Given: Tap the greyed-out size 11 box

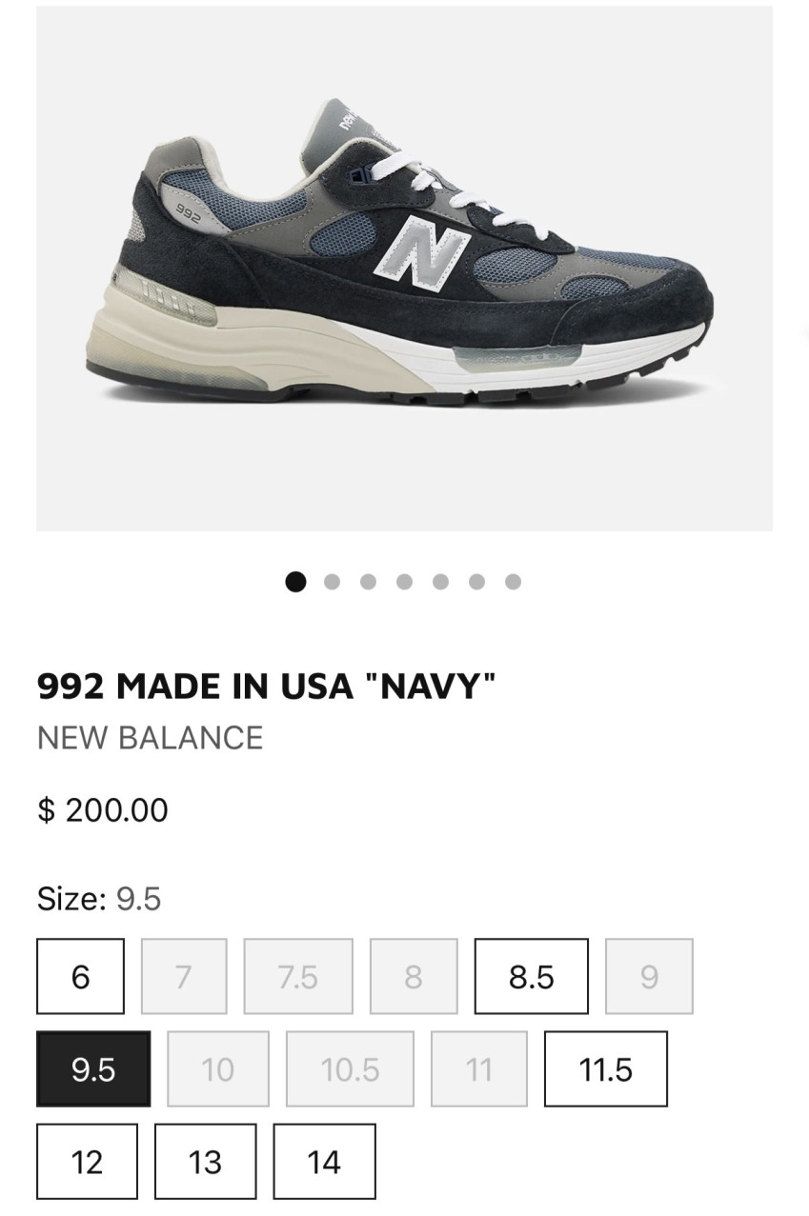Looking at the screenshot, I should (478, 1068).
